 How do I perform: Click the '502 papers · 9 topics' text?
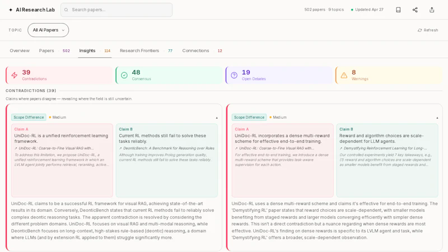[x=324, y=10]
